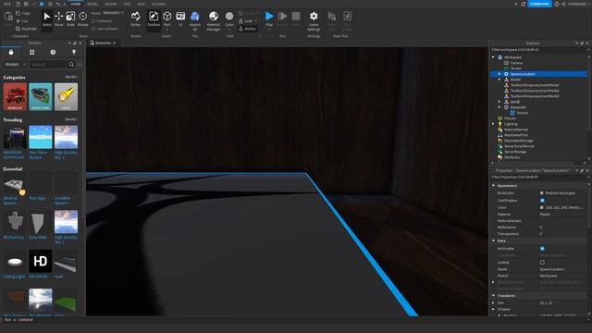The width and height of the screenshot is (592, 333).
Task: Select the Light category flashlight thumbnail
Action: (66, 96)
